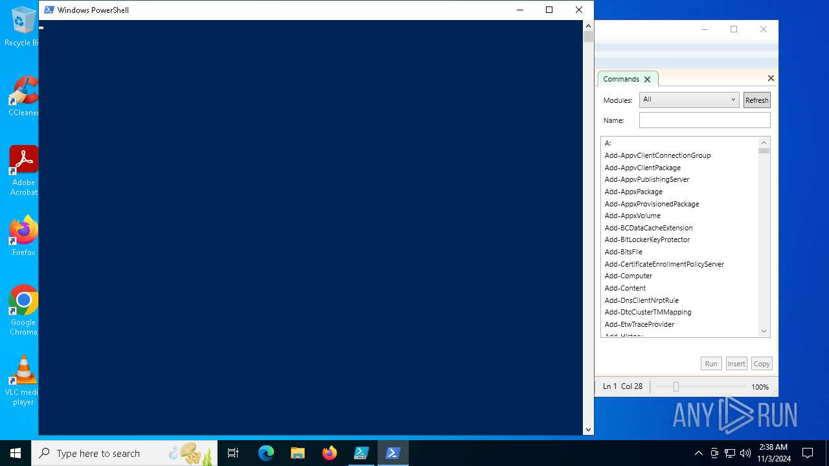Open Firefox desktop shortcut
The width and height of the screenshot is (829, 466).
click(x=24, y=236)
